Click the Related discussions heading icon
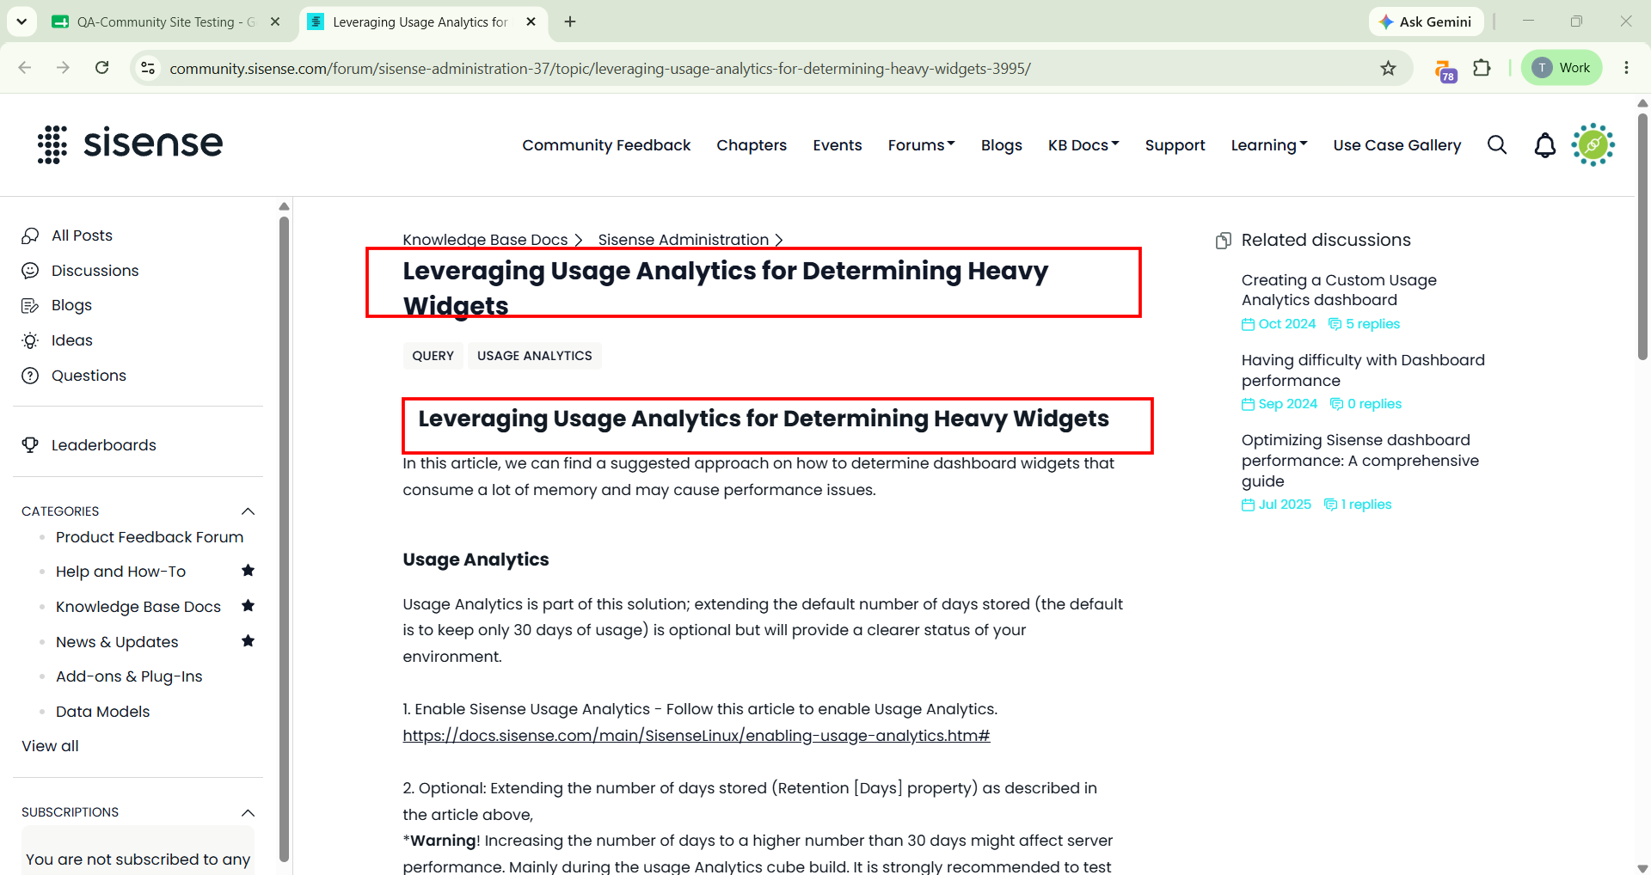Screen dimensions: 1651x875 (x=1223, y=241)
